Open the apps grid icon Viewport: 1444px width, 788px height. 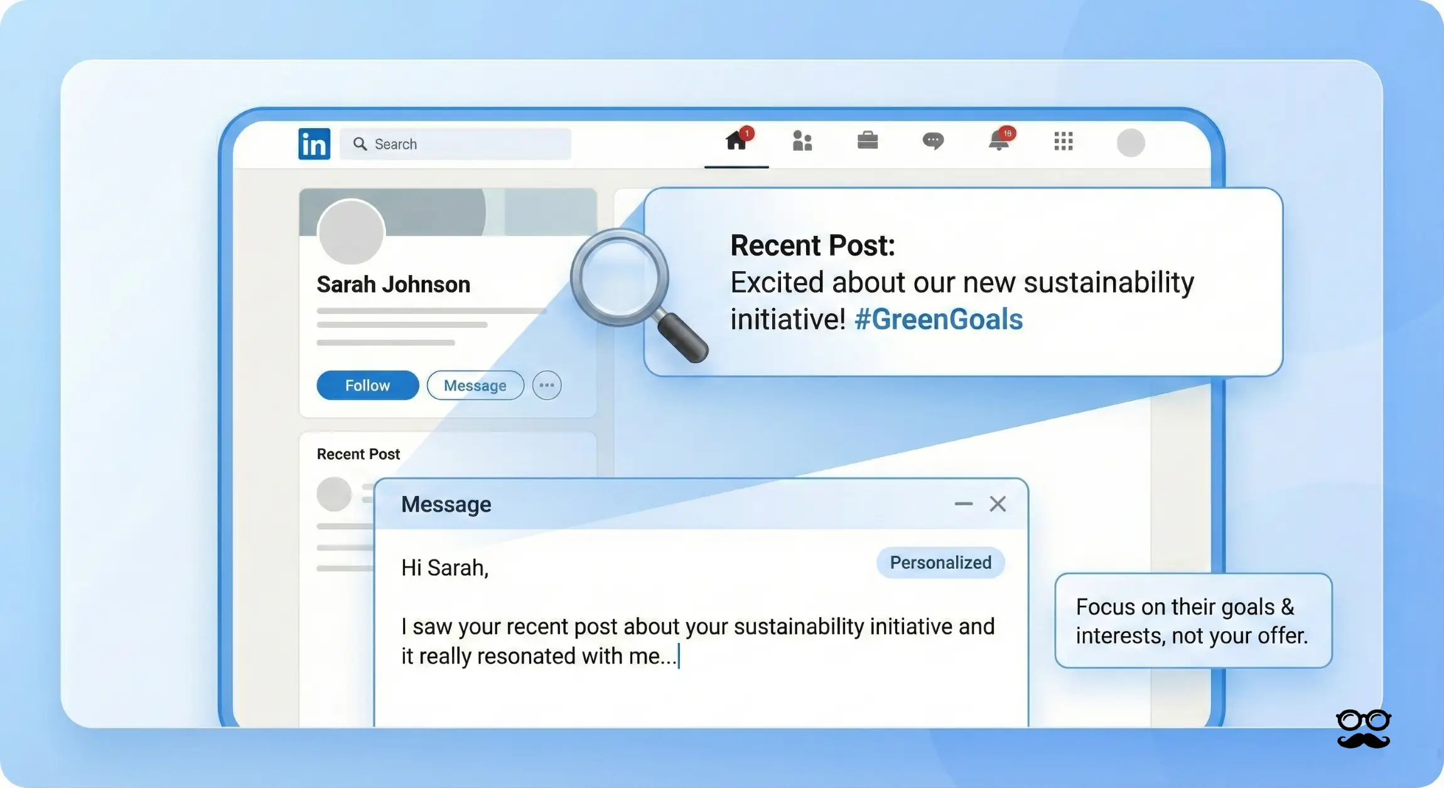[1064, 141]
